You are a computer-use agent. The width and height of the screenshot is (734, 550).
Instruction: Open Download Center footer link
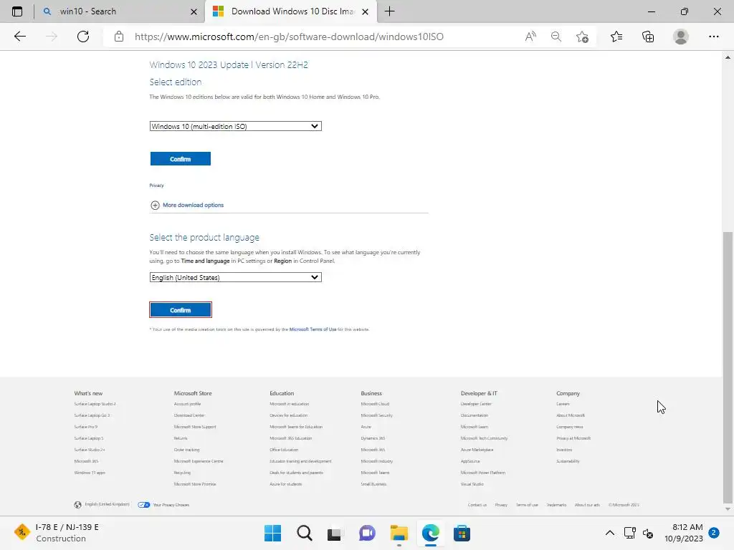click(189, 415)
